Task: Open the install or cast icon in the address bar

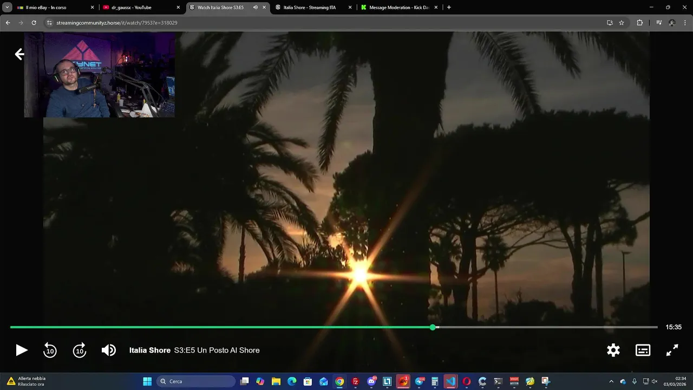Action: point(610,23)
